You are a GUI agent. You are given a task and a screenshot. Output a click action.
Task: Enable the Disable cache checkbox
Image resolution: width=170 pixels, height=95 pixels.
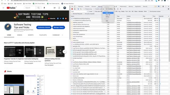[x=94, y=9]
